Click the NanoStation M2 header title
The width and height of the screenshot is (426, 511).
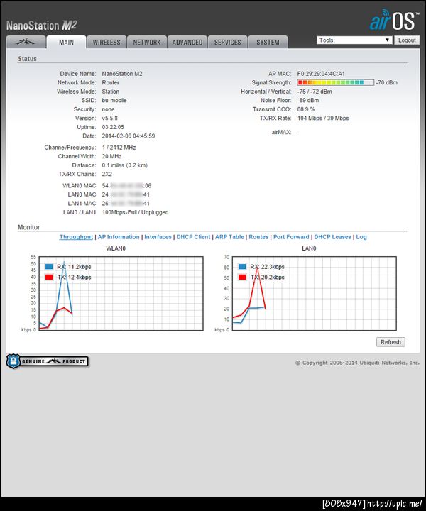41,25
